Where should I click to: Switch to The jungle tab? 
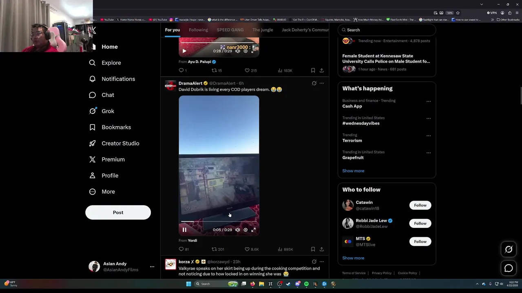(263, 30)
